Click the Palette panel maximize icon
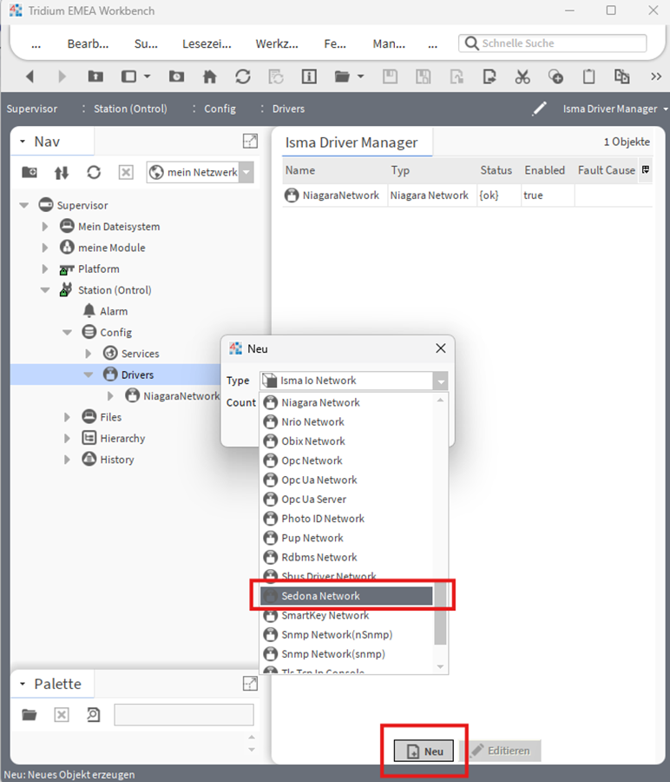Screen dimensions: 670x782 [x=250, y=684]
